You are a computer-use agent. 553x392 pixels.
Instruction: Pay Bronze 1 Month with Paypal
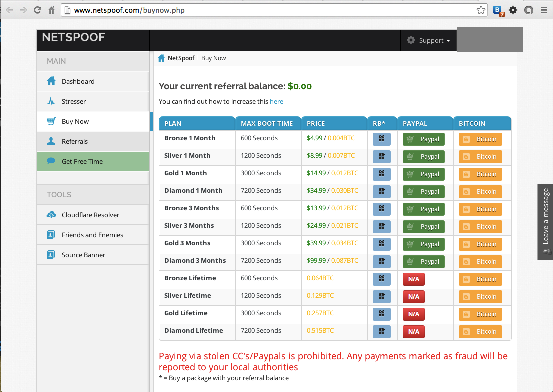pos(424,139)
